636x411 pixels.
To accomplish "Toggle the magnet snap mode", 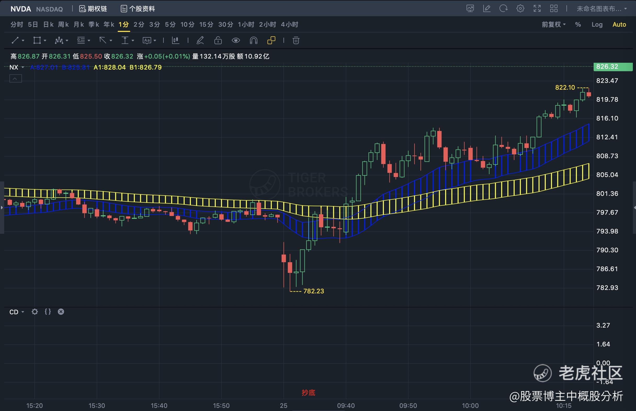I will pyautogui.click(x=253, y=40).
